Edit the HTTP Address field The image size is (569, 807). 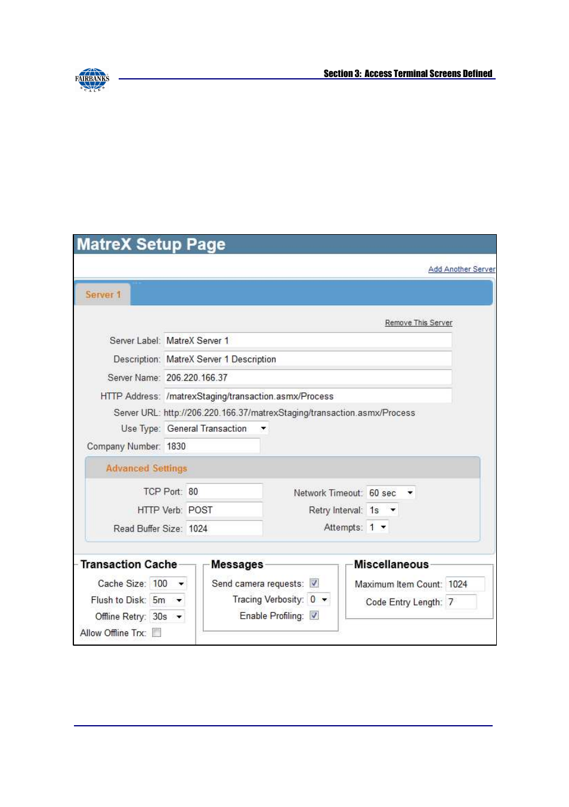pos(308,396)
